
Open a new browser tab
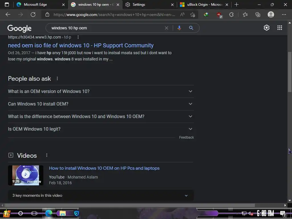(x=236, y=5)
